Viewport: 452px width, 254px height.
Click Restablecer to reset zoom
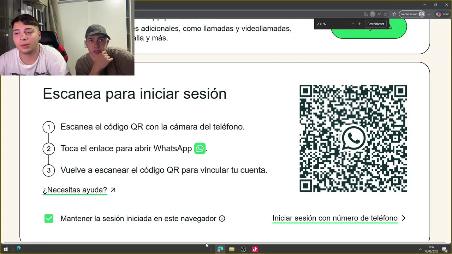[x=376, y=24]
